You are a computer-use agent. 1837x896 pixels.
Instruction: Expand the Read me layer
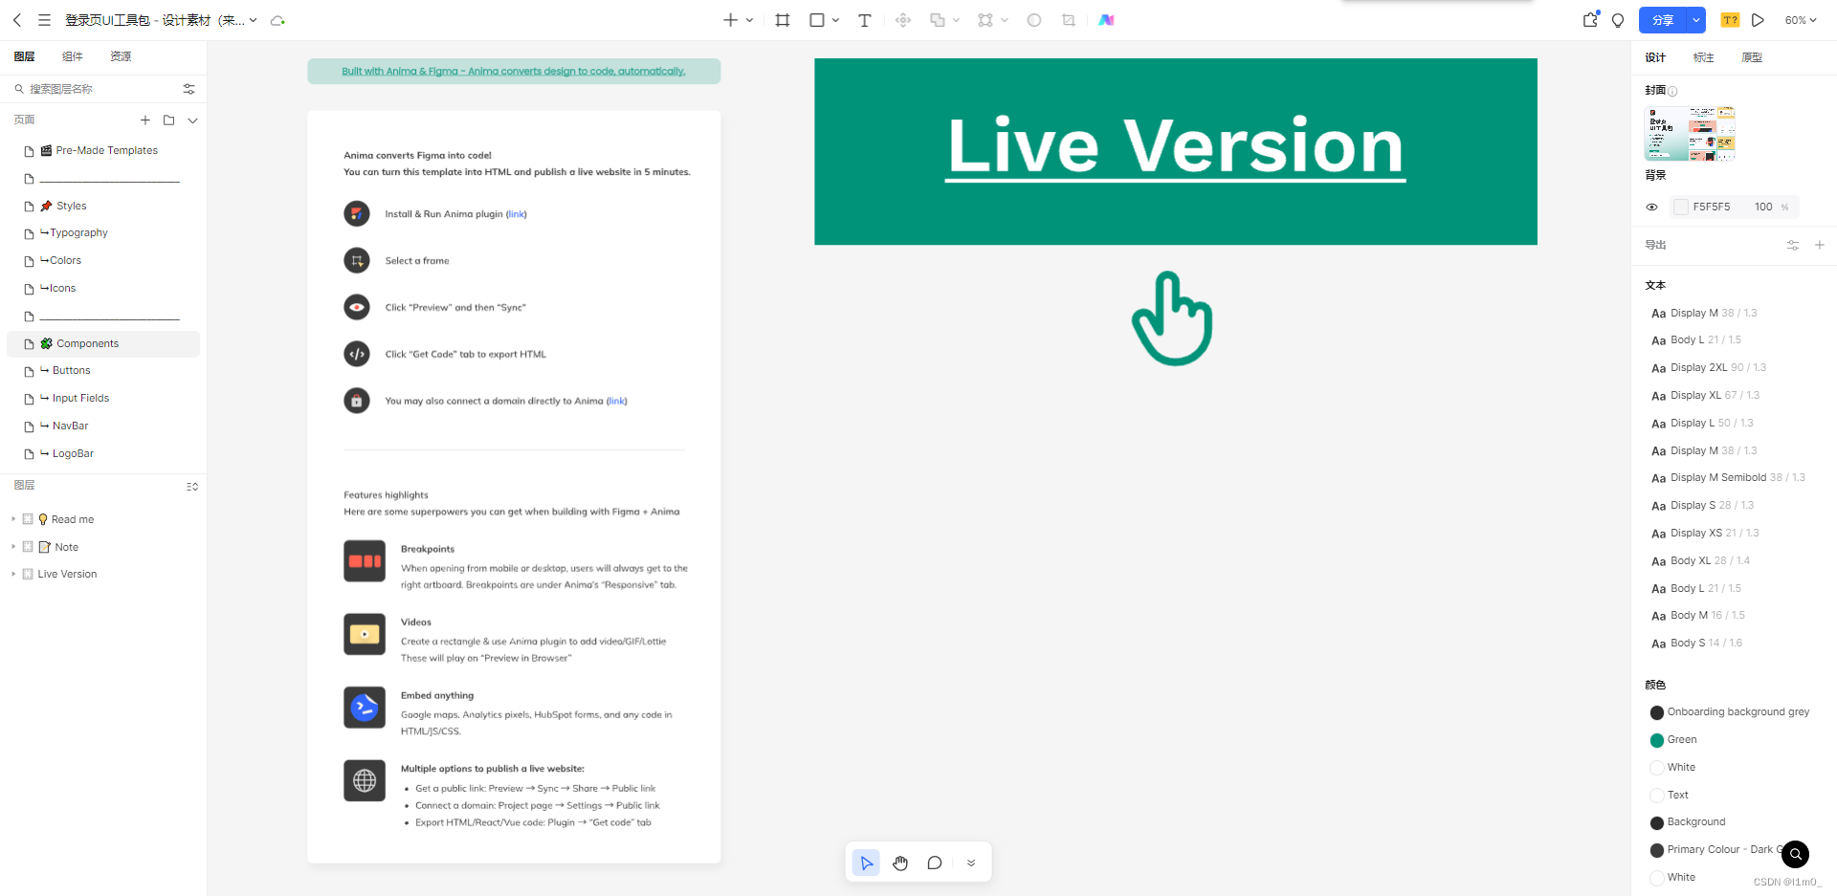pyautogui.click(x=13, y=519)
